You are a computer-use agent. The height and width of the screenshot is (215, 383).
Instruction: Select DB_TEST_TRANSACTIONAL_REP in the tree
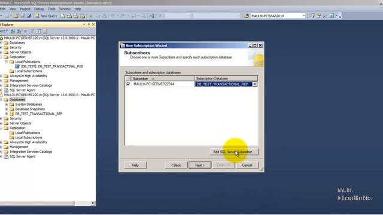(x=38, y=114)
